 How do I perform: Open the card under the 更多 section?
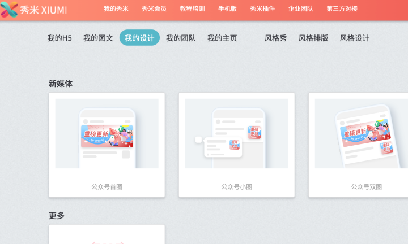pyautogui.click(x=107, y=234)
